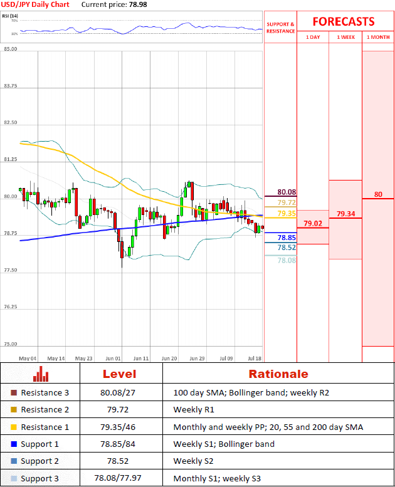Click the Support 2 steel-blue color swatch

[x=14, y=461]
